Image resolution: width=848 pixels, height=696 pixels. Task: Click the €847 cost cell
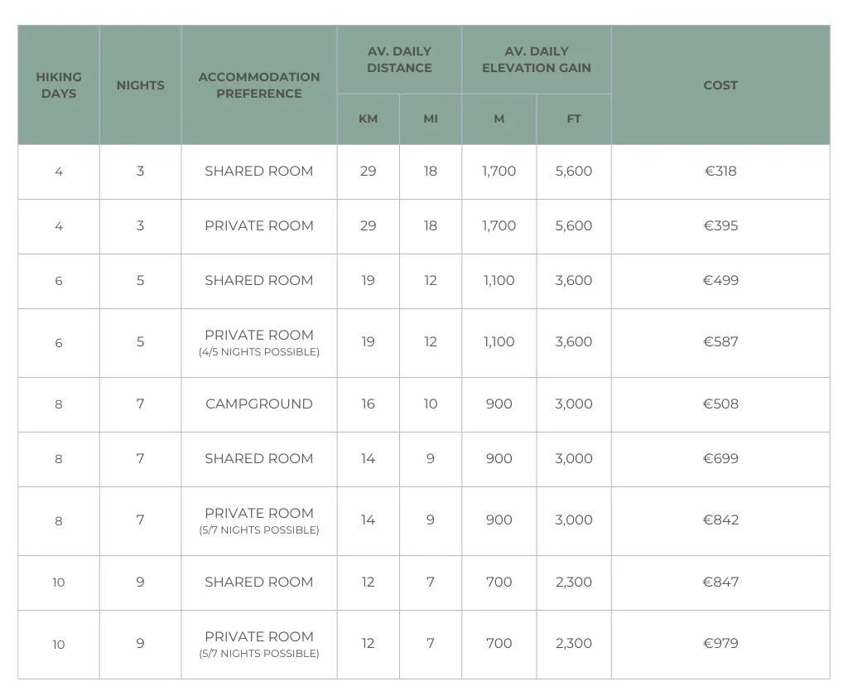pos(720,582)
